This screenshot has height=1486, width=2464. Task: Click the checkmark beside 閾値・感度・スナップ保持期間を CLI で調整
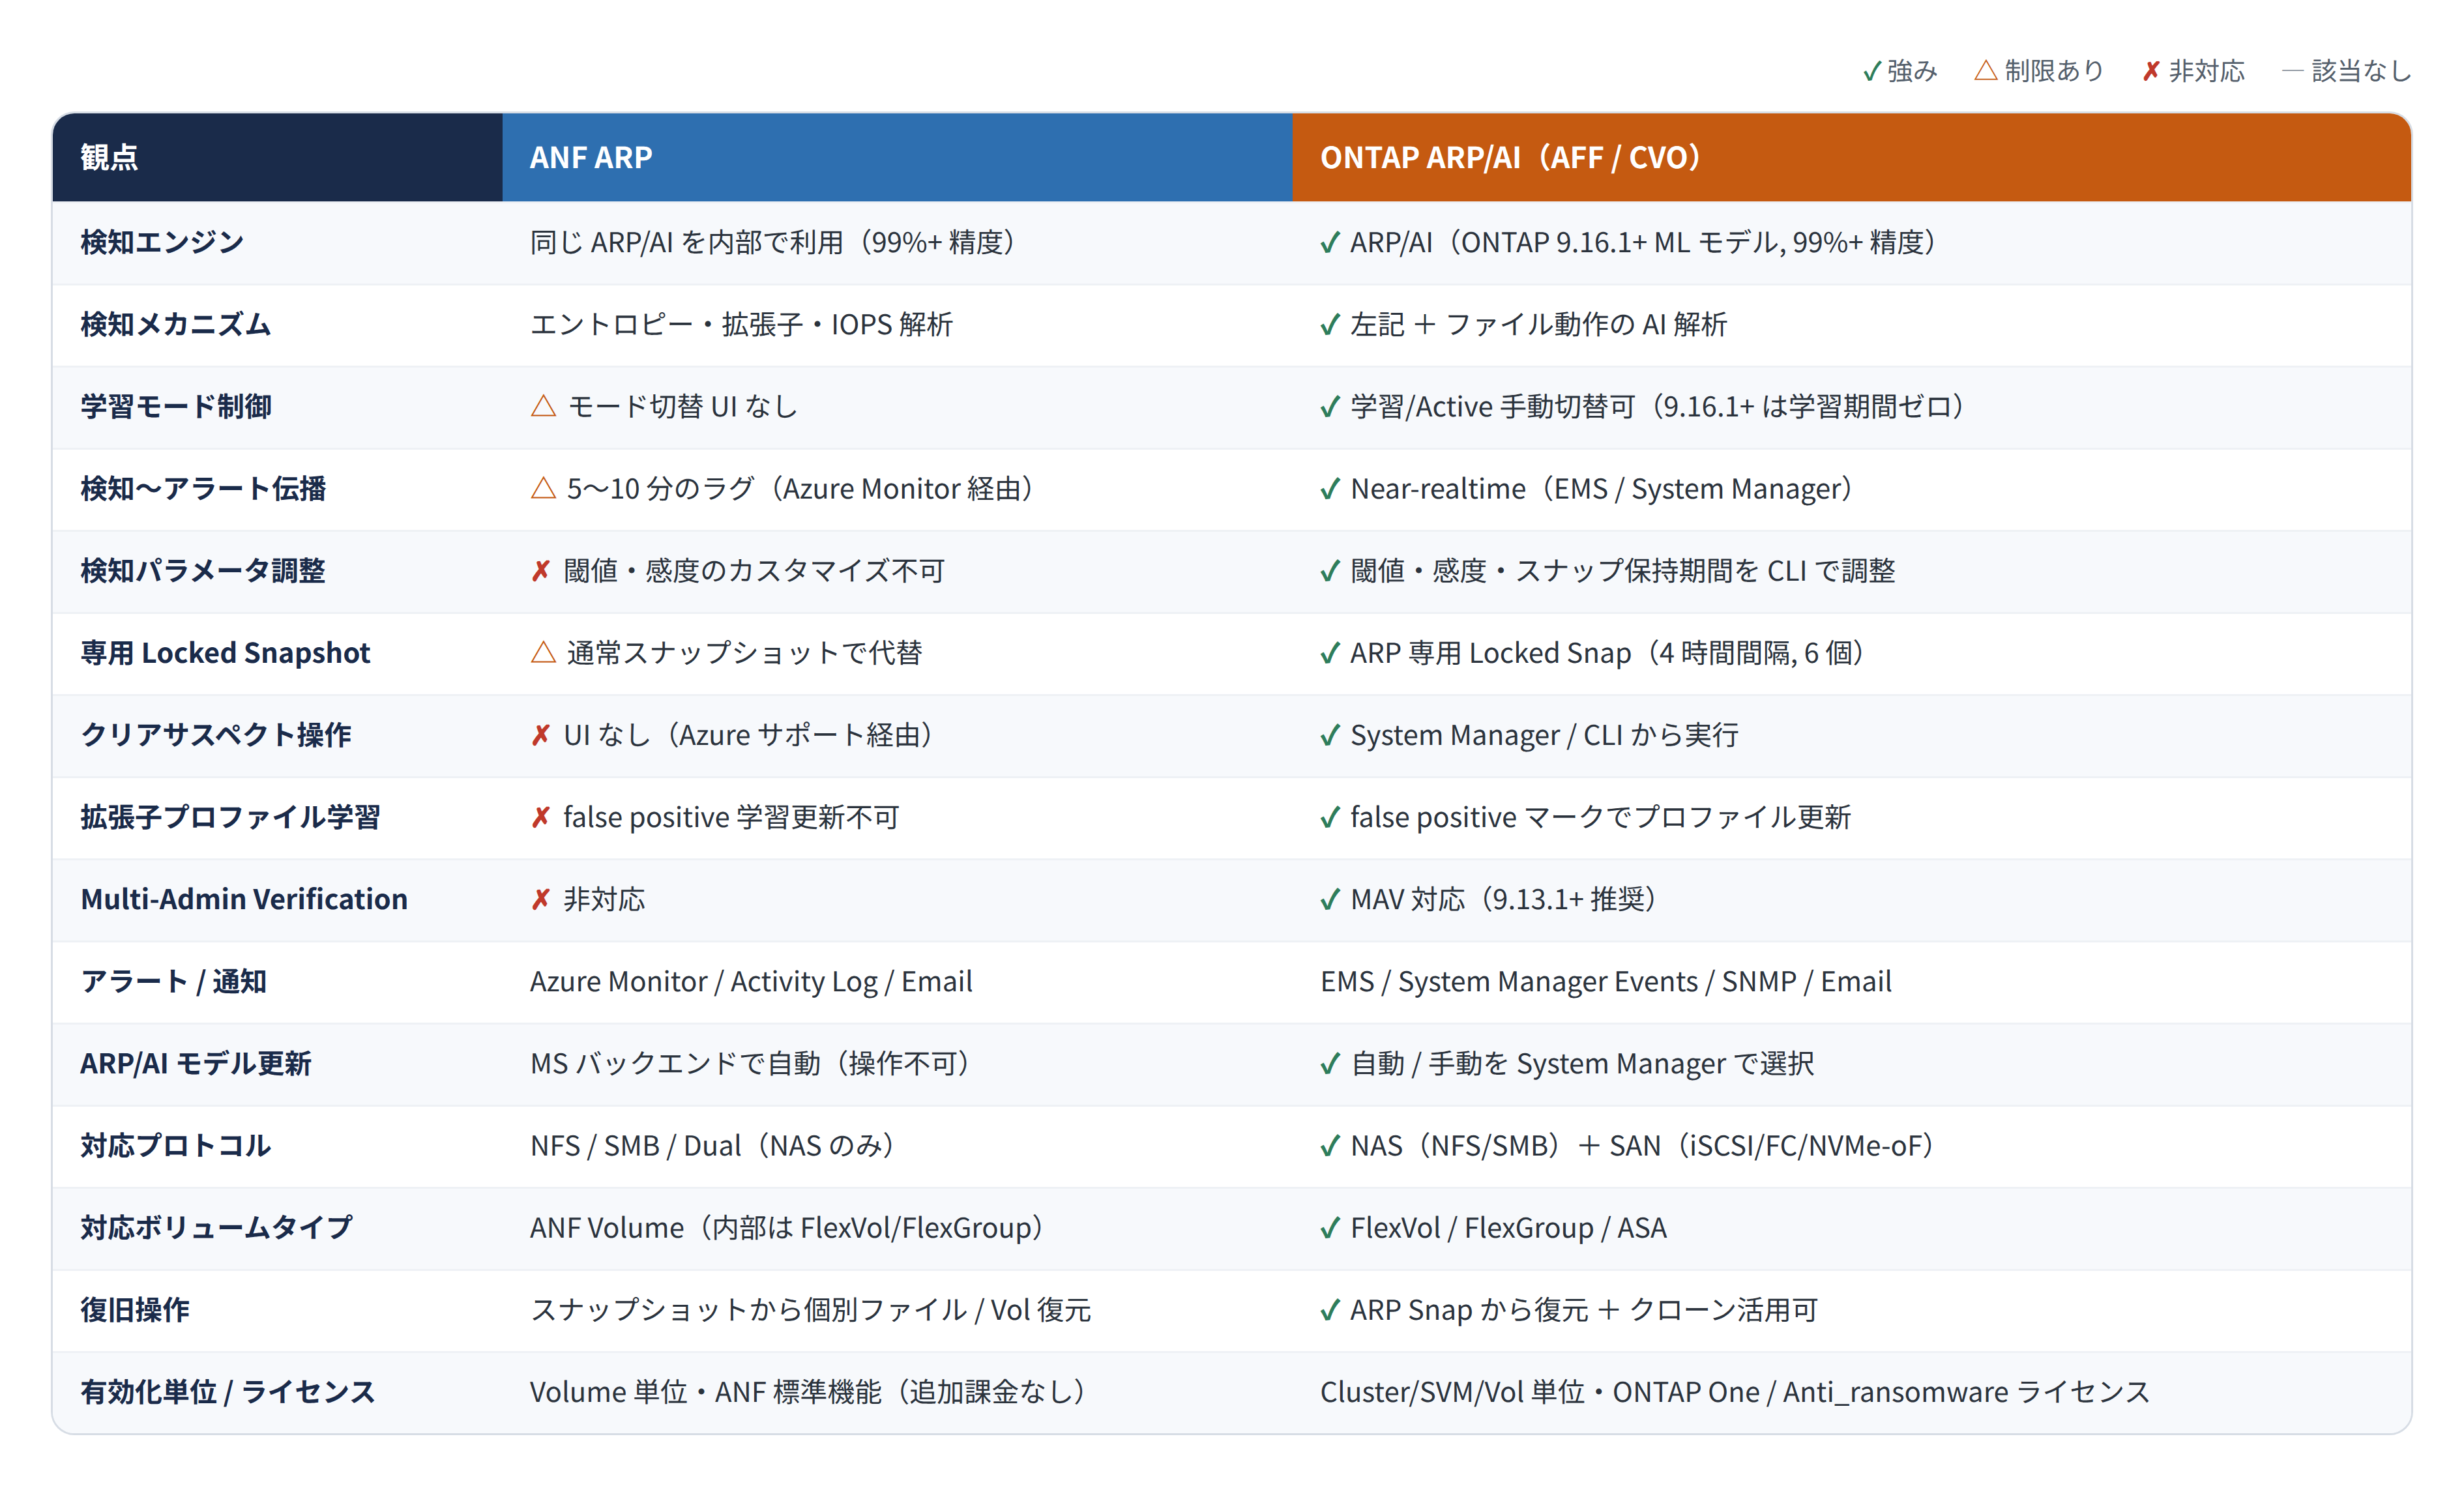point(1330,571)
